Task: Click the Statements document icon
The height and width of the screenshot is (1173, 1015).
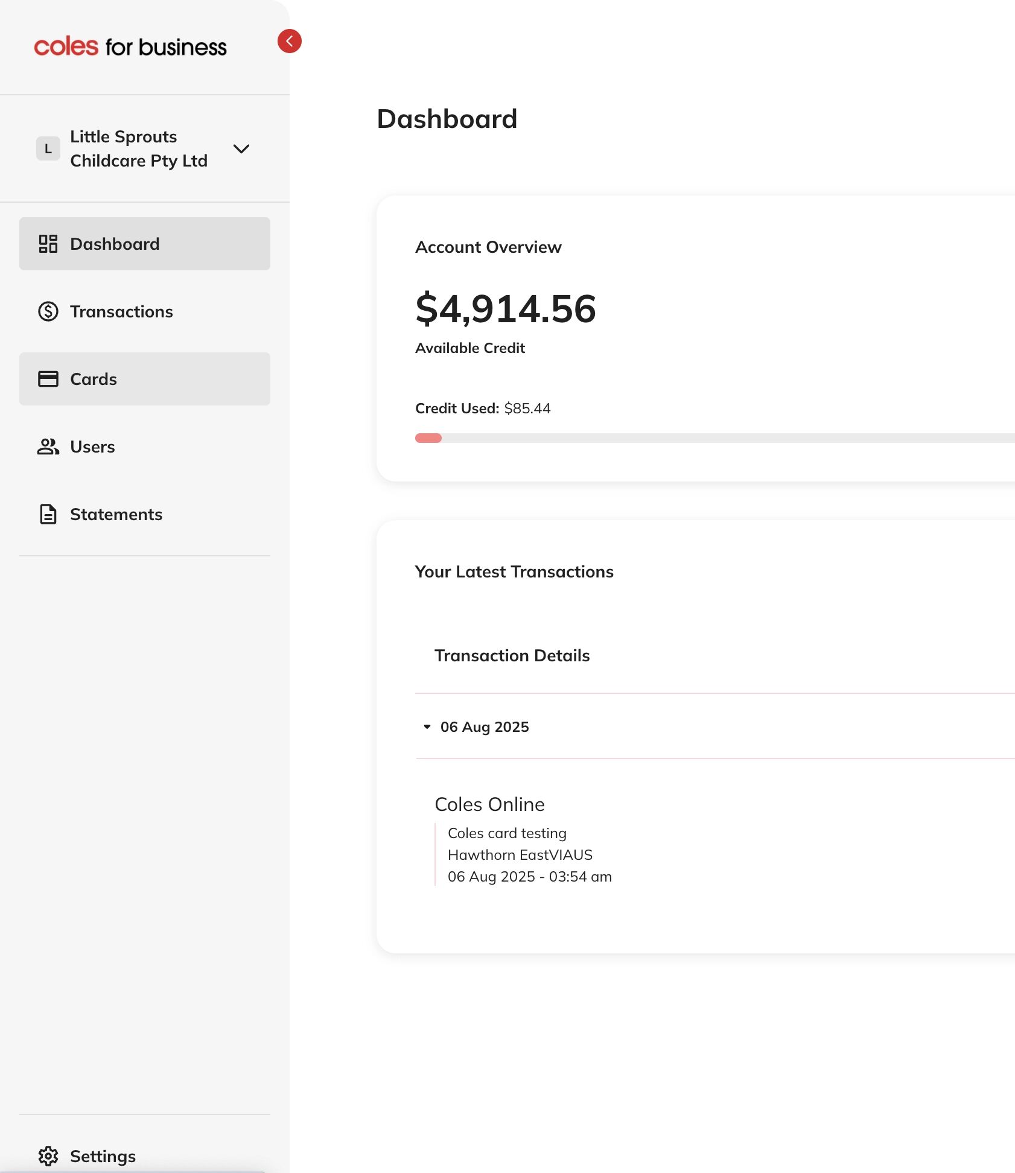Action: 48,514
